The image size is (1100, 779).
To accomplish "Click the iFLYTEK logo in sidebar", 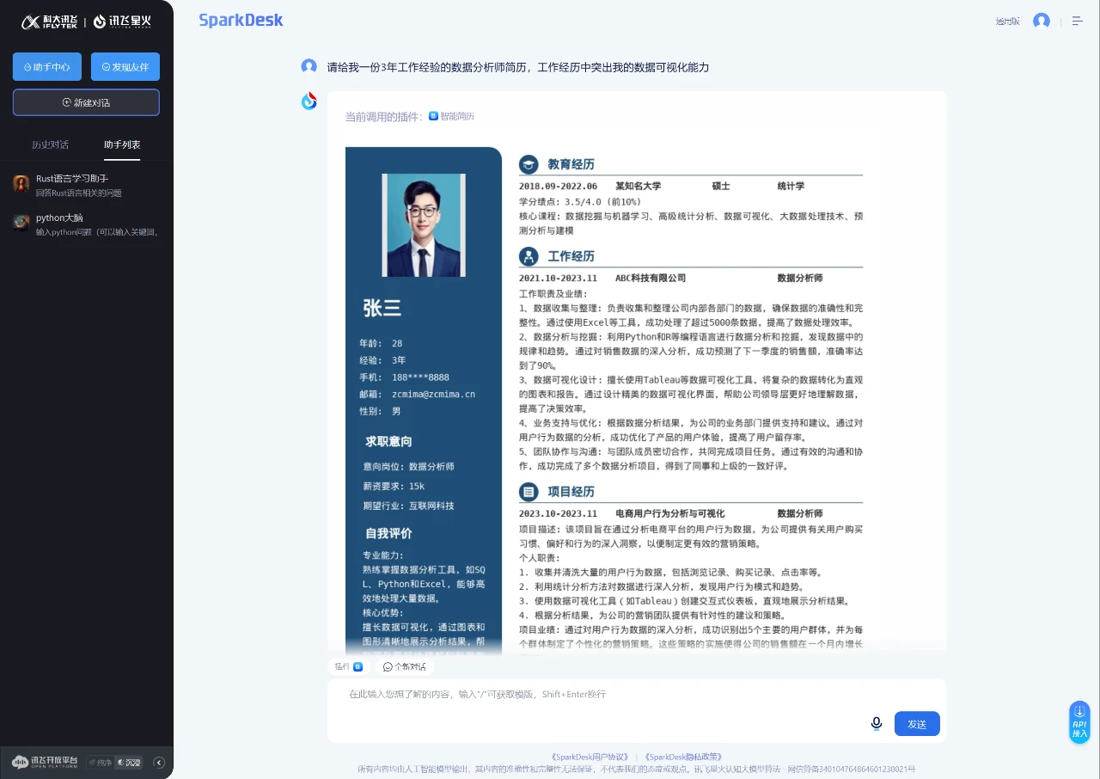I will point(50,21).
